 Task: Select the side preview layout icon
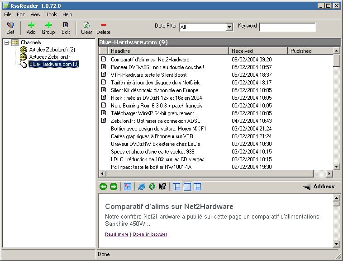pyautogui.click(x=197, y=186)
